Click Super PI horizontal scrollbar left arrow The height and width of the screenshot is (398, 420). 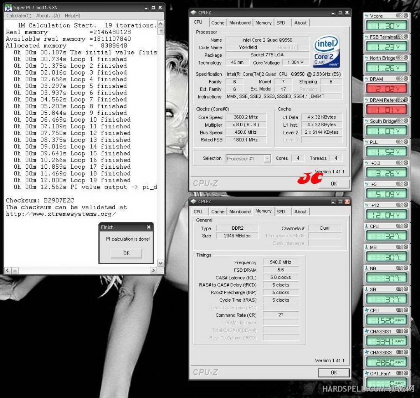(7, 271)
